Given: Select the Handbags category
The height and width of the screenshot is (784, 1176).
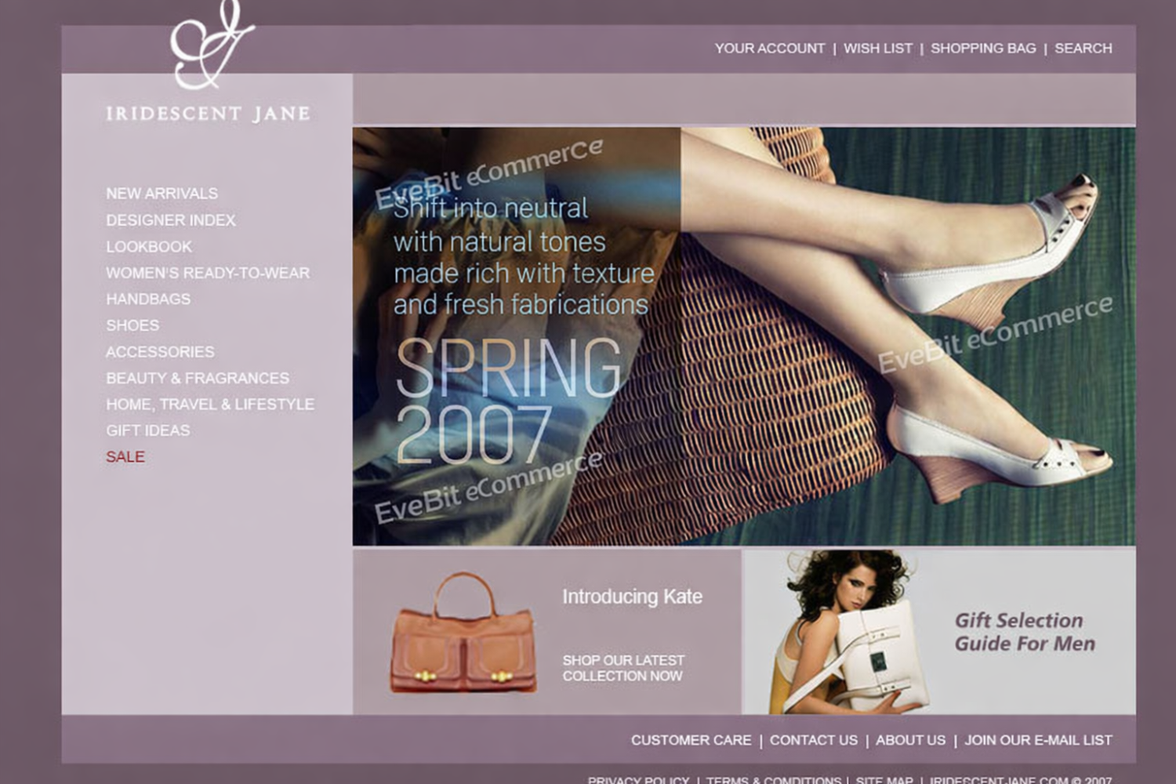Looking at the screenshot, I should click(x=148, y=299).
